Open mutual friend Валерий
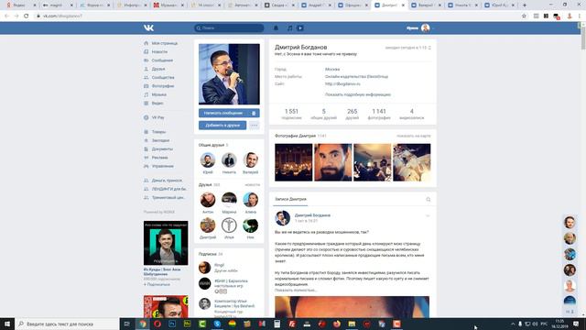This screenshot has height=330, width=586. 250,160
